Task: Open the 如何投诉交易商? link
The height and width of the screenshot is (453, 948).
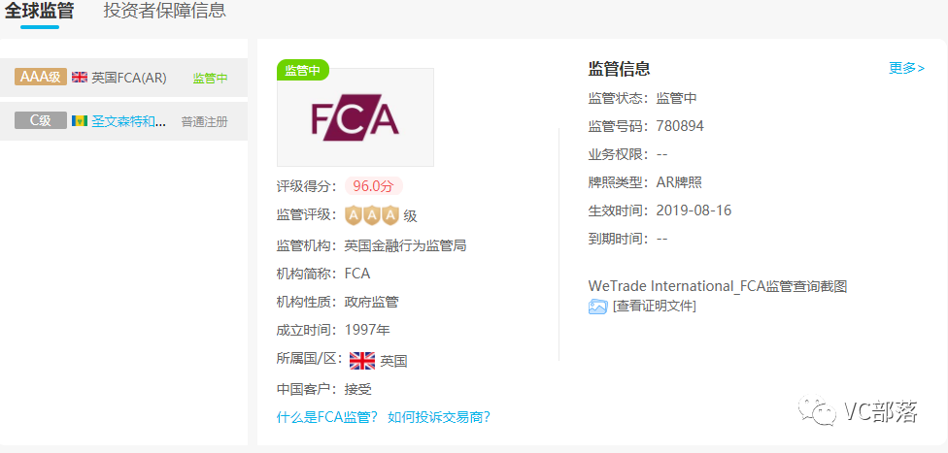Action: (x=439, y=417)
